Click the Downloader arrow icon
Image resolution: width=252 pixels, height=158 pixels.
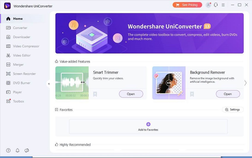[8, 37]
